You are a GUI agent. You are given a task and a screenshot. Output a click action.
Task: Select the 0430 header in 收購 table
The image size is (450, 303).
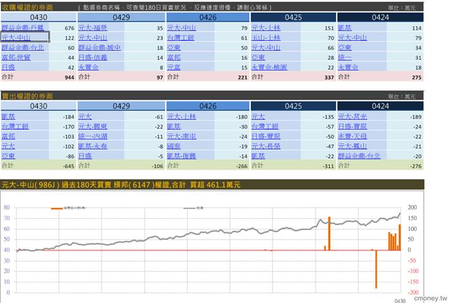(x=39, y=17)
